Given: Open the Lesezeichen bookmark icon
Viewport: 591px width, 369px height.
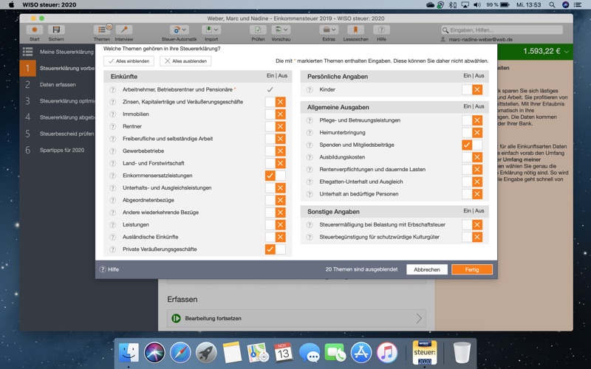Looking at the screenshot, I should pos(355,30).
